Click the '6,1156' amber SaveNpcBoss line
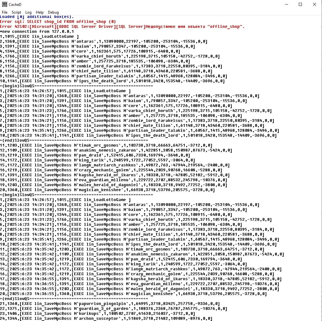Image resolution: width=322 pixels, height=321 pixels. [95, 61]
